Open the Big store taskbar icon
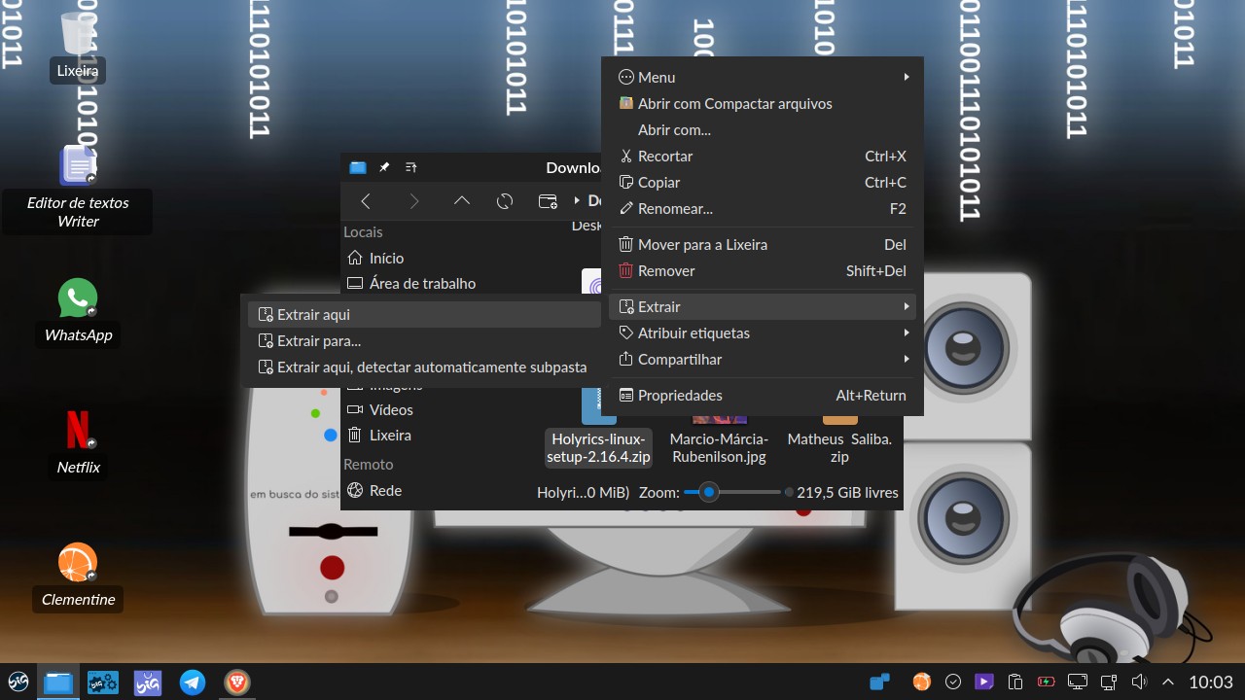Viewport: 1245px width, 700px height. click(x=148, y=682)
